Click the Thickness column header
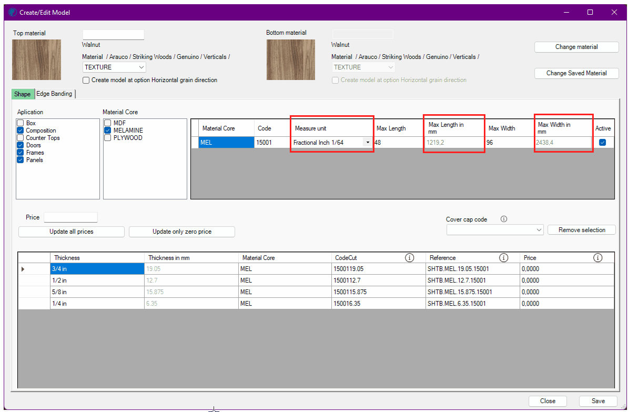Screen dimensions: 629x412 (x=97, y=257)
